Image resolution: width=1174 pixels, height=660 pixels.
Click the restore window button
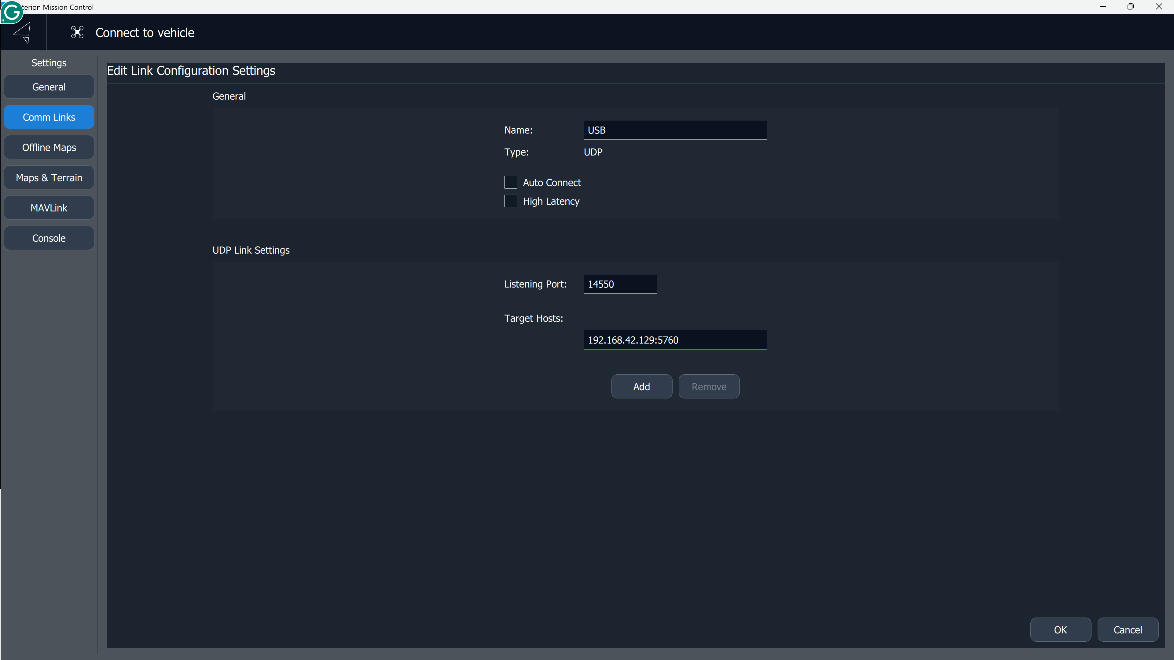1130,7
